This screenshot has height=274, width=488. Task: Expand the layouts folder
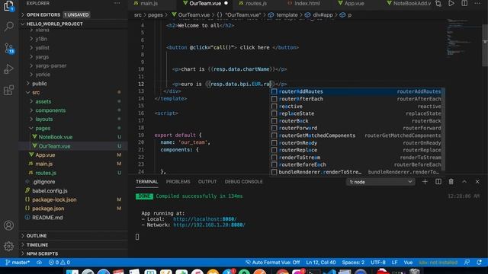click(44, 119)
